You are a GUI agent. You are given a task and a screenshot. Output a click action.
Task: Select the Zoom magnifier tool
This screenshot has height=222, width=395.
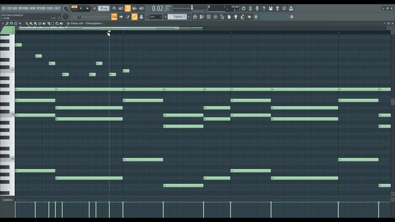pos(57,23)
